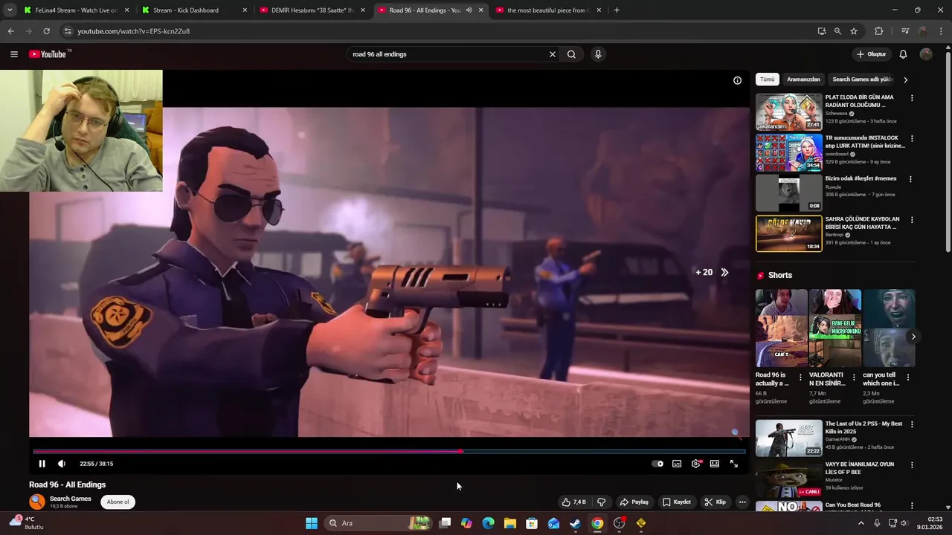Open 'TR sunucusunda INSTALOCK' video title
Image resolution: width=952 pixels, height=535 pixels.
pos(864,142)
